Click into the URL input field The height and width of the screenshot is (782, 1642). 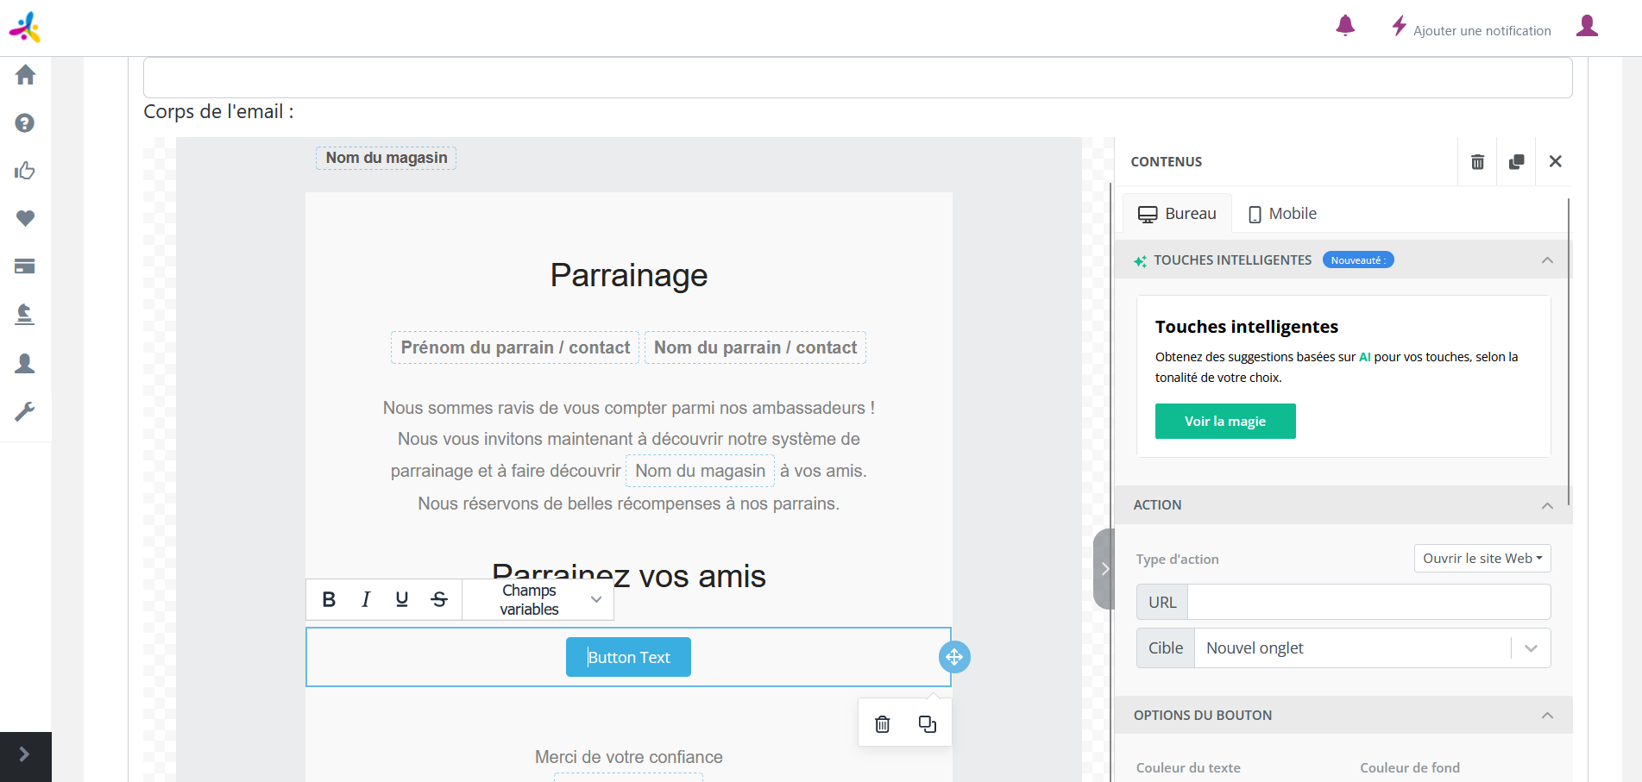click(x=1368, y=603)
